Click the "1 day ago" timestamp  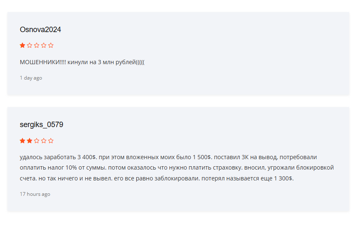(x=31, y=78)
